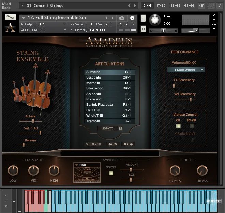Minimize rack view with collapse icon
Screen dimensions: 225x213
click(220, 5)
